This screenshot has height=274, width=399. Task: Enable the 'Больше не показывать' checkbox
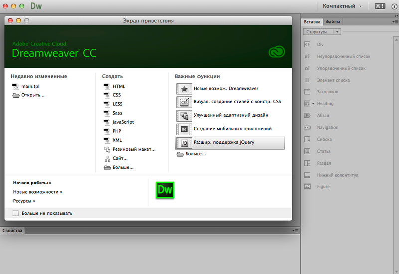16,213
